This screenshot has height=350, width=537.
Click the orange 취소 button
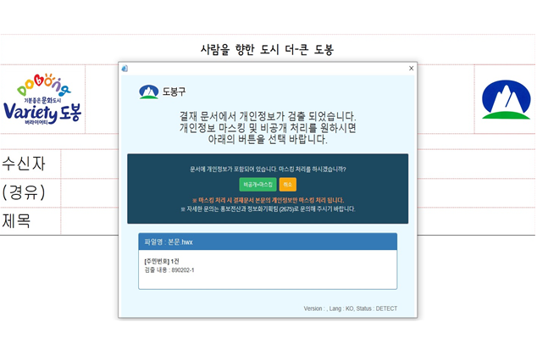coord(288,185)
